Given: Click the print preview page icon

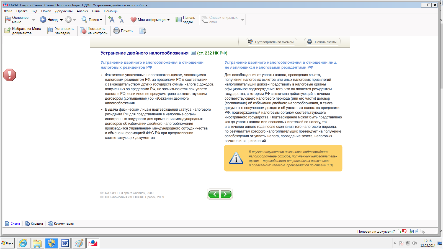Looking at the screenshot, I should tap(143, 31).
